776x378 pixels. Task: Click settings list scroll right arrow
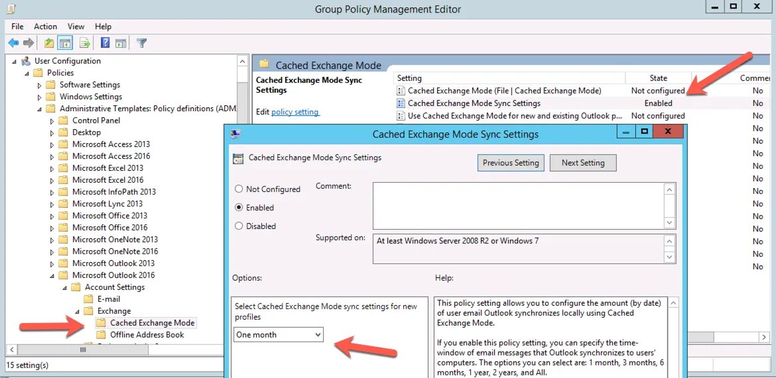point(765,336)
